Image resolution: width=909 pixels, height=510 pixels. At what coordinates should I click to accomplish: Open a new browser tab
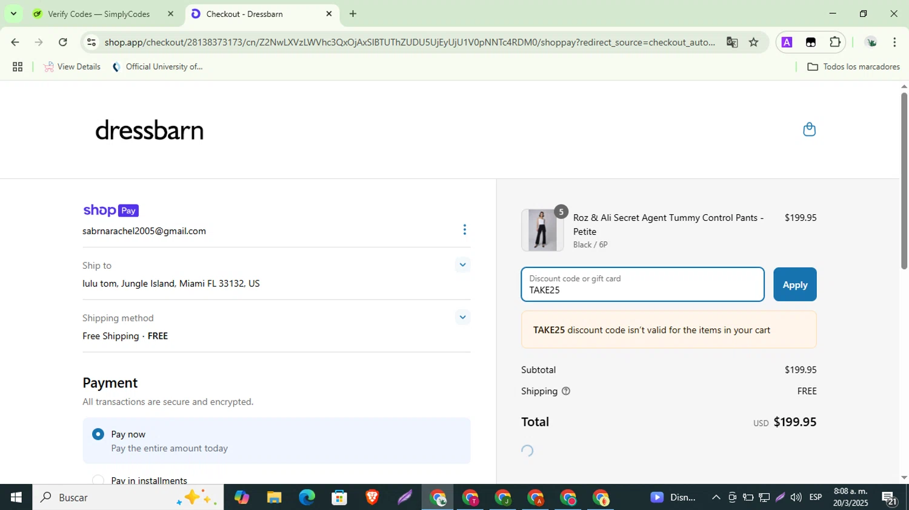point(353,14)
